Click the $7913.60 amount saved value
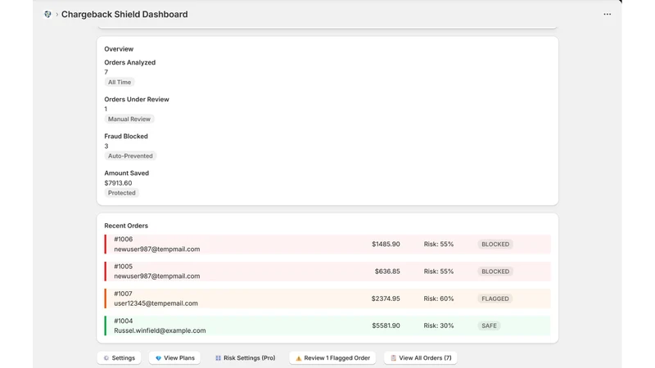 click(118, 183)
